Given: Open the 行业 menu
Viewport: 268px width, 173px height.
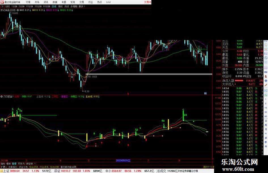Looking at the screenshot, I should 90,2.
